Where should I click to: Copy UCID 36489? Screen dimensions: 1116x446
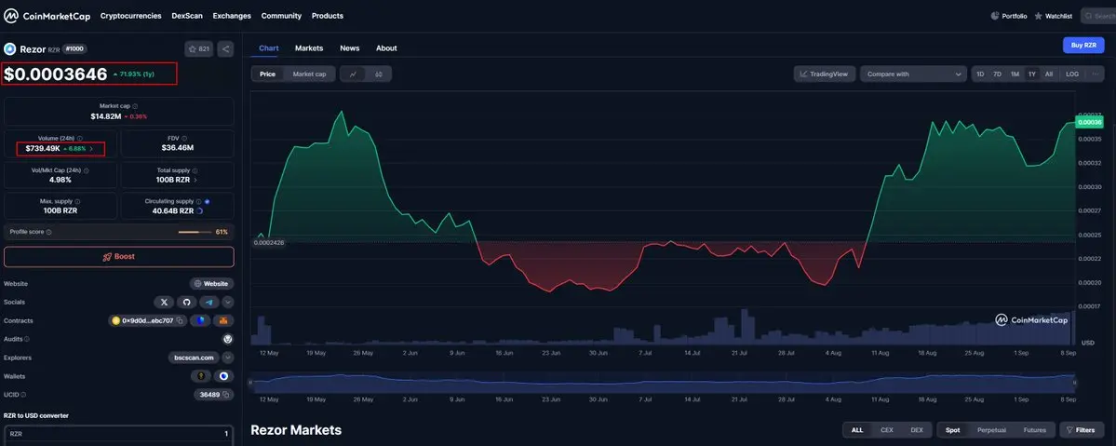tap(225, 395)
